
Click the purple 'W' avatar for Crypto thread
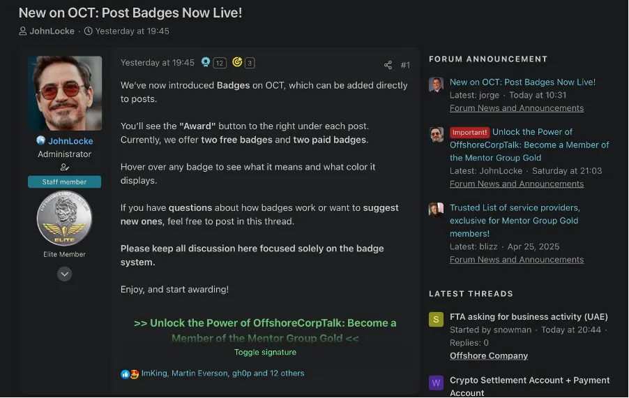[436, 383]
